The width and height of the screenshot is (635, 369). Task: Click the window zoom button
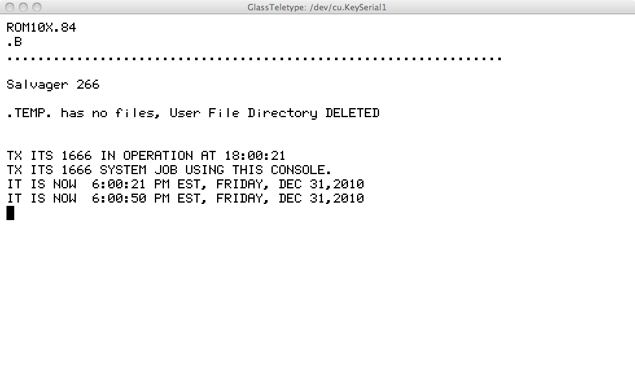click(36, 7)
